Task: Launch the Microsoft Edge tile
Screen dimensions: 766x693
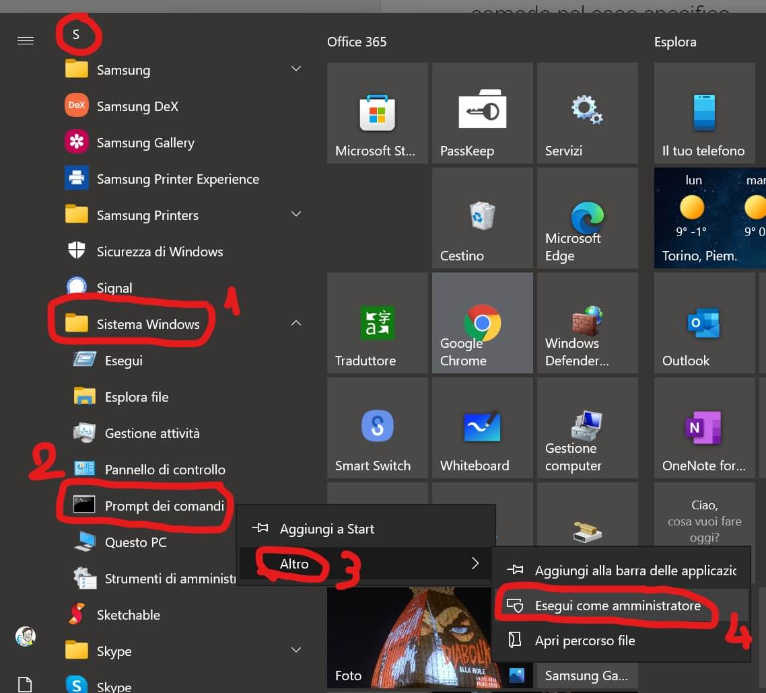Action: click(x=587, y=218)
